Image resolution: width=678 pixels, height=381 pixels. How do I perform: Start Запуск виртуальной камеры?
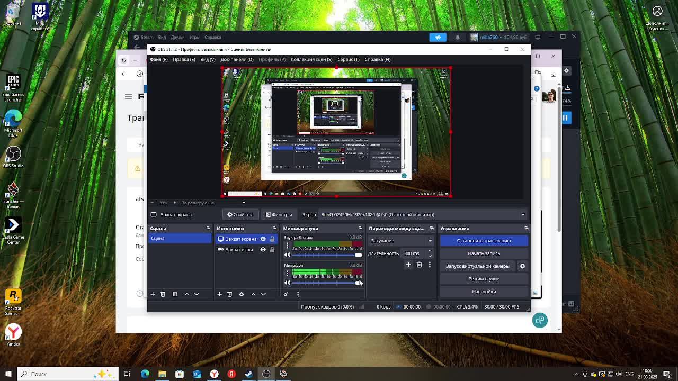478,266
